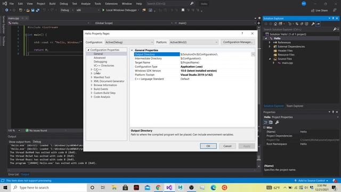Click the Target Name property row
Image resolution: width=341 pixels, height=192 pixels.
click(x=192, y=62)
